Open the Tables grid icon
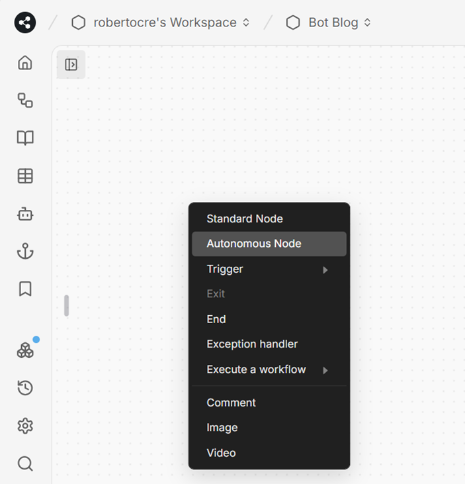Screen dimensions: 465x484 click(x=25, y=176)
